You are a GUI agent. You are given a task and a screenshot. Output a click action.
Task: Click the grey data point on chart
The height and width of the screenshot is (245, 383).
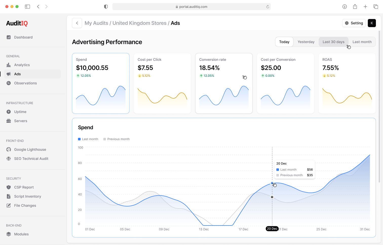coord(272,197)
